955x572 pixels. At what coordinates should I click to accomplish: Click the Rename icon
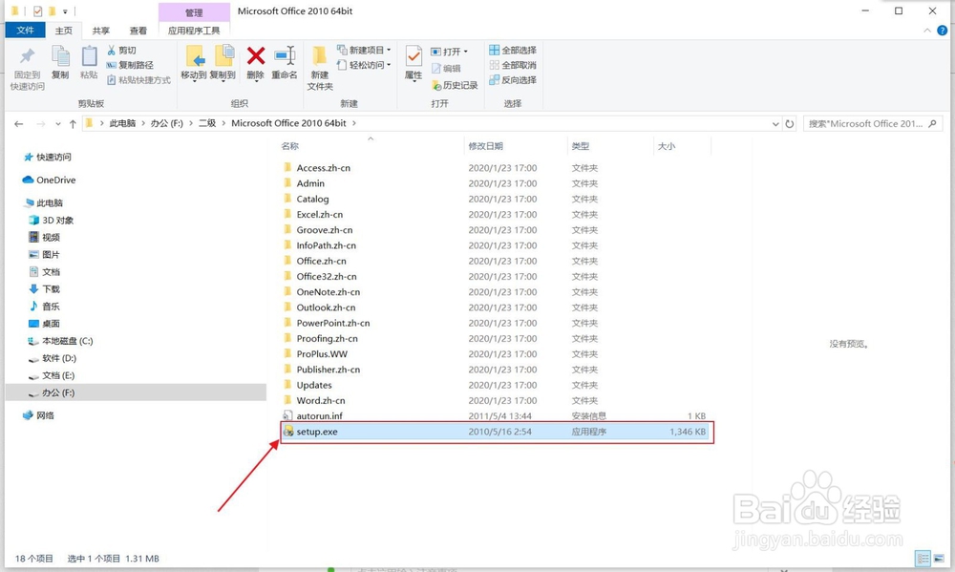pyautogui.click(x=285, y=55)
